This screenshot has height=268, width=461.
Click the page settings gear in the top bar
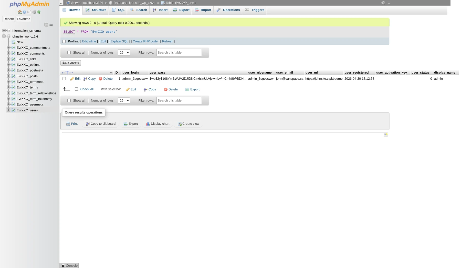(383, 3)
